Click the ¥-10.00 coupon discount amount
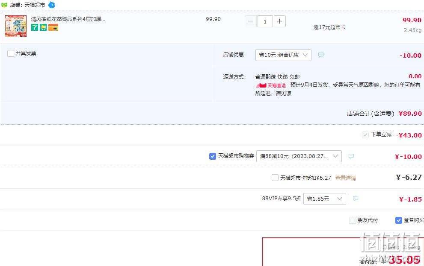This screenshot has width=424, height=266. coord(408,157)
